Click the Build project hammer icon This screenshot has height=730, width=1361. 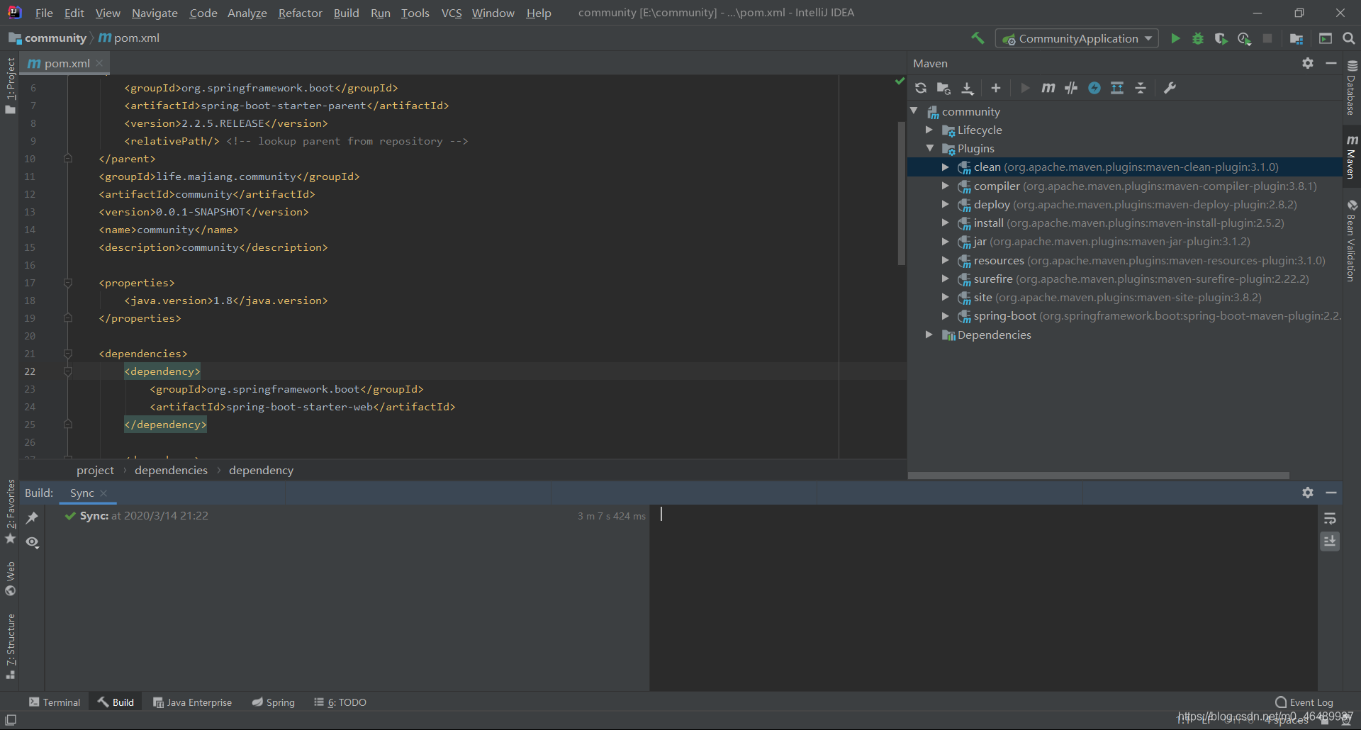[978, 38]
